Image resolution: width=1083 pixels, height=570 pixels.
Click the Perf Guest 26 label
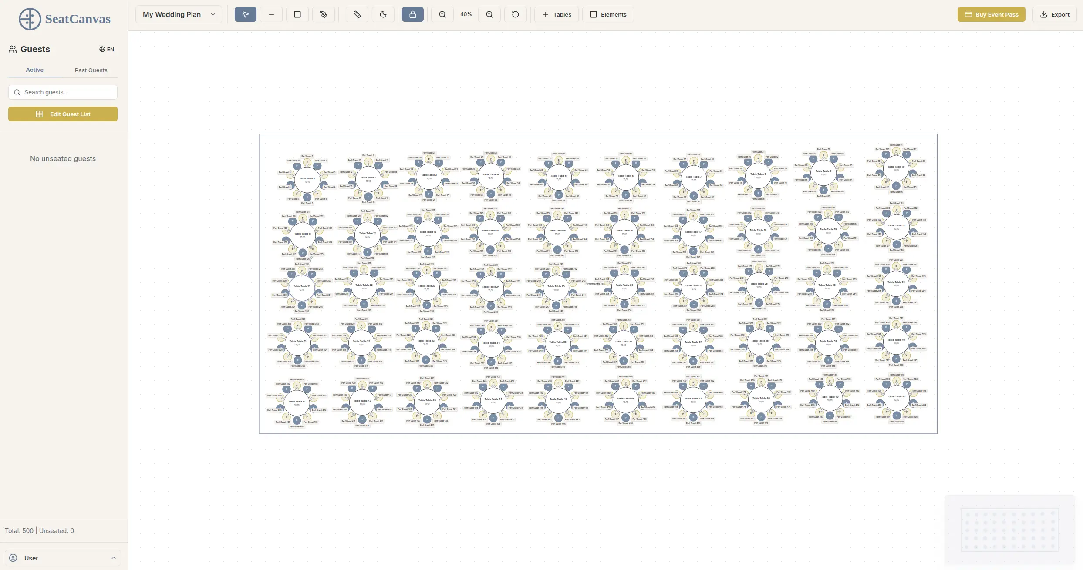(429, 200)
